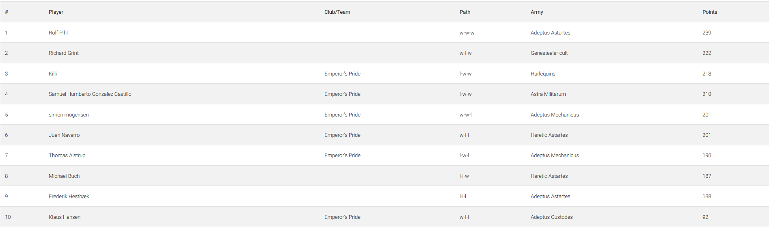Viewport: 769px width, 229px height.
Task: Click the Player column header
Action: tap(56, 12)
